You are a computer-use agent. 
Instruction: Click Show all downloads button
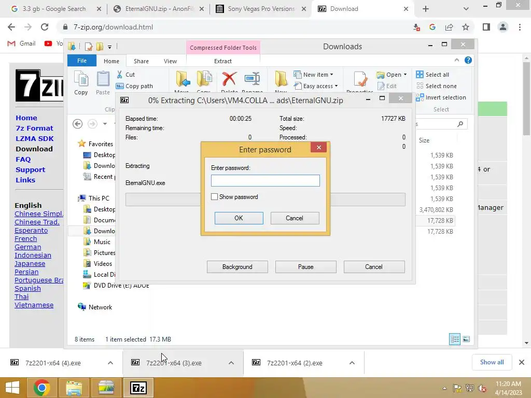coord(492,362)
